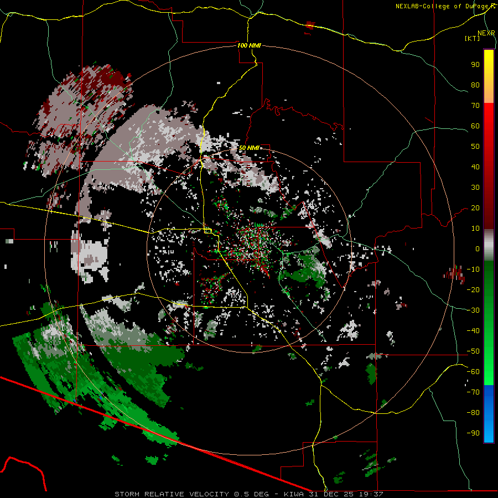Click the positive 30 knot scale label
This screenshot has height=498, width=498.
coord(475,188)
